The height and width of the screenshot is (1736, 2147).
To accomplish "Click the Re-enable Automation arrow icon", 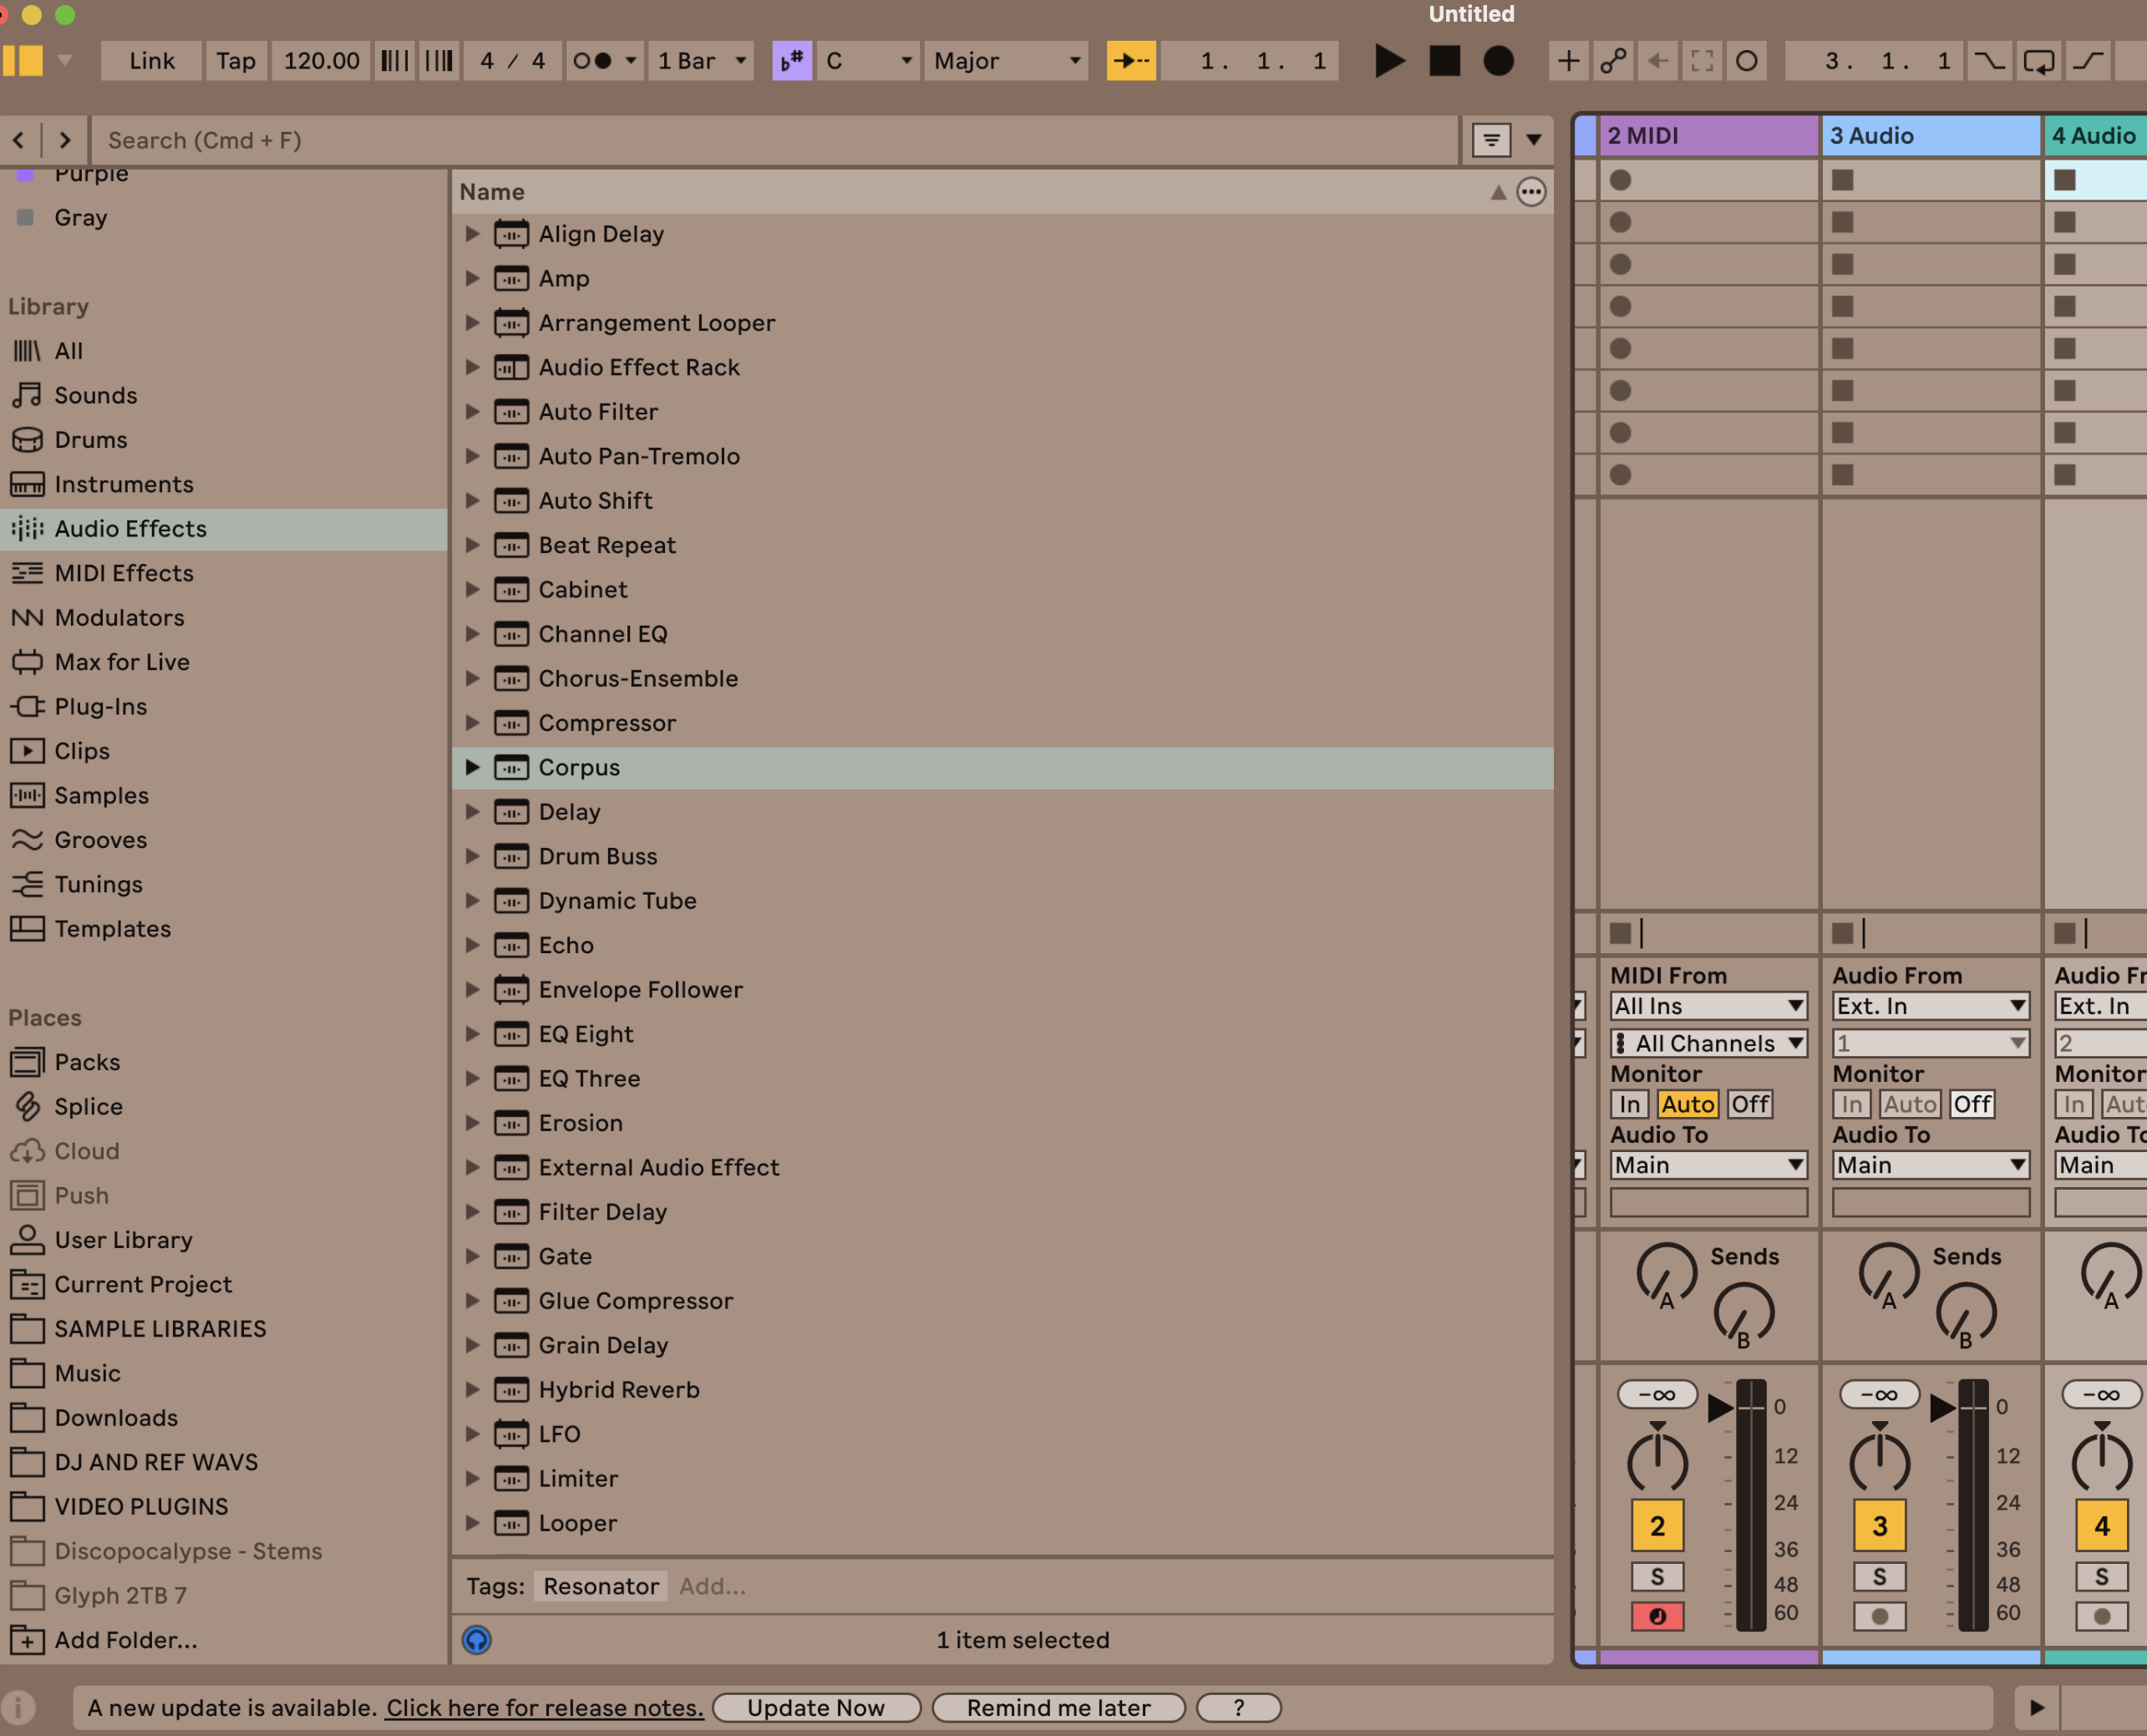I will [x=1657, y=61].
